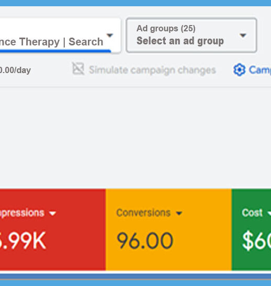Click the 96.00 conversions value
This screenshot has height=286, width=271.
pyautogui.click(x=144, y=241)
